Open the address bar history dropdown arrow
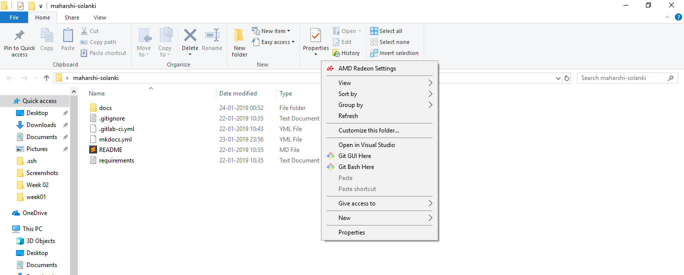Image resolution: width=684 pixels, height=275 pixels. (559, 78)
